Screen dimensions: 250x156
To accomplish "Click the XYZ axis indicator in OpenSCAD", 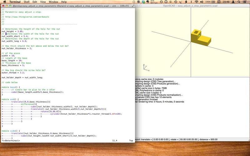I will (146, 67).
